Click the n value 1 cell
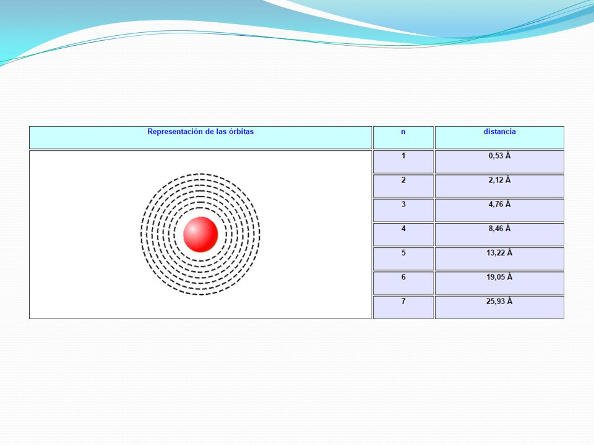This screenshot has width=594, height=445. pyautogui.click(x=403, y=162)
